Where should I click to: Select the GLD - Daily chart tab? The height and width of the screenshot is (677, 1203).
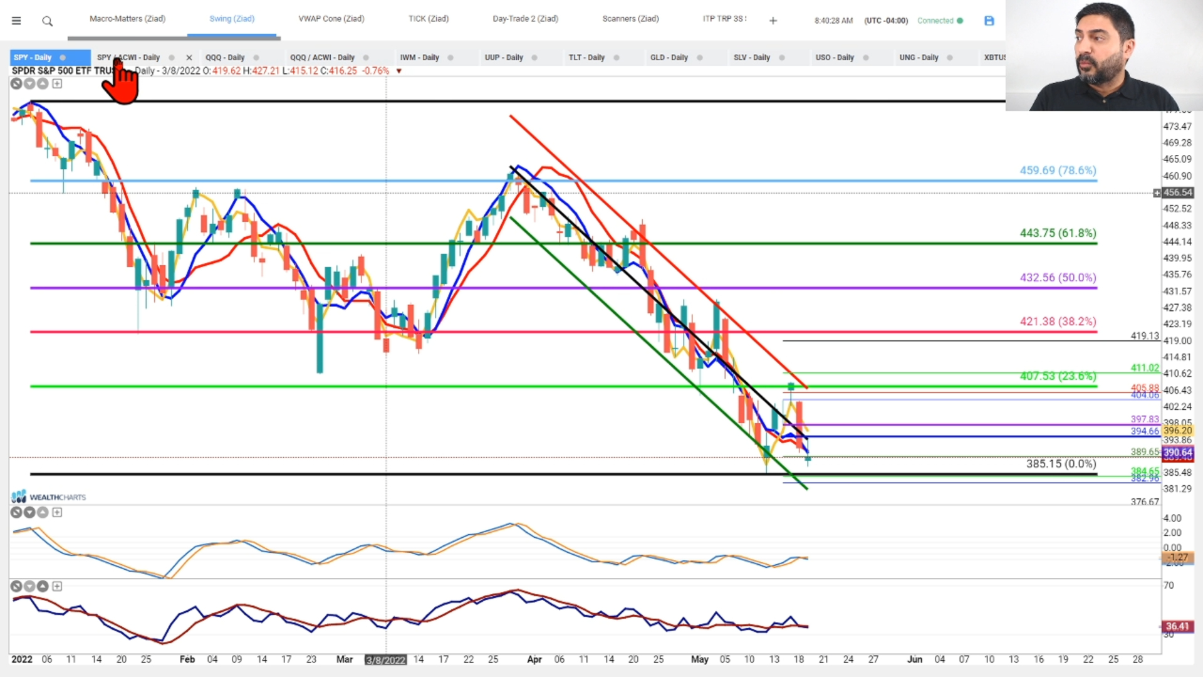[669, 58]
